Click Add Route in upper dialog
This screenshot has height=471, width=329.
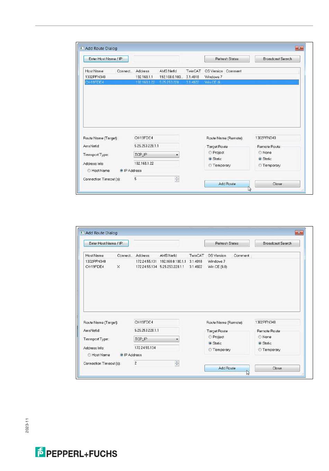[x=227, y=184]
